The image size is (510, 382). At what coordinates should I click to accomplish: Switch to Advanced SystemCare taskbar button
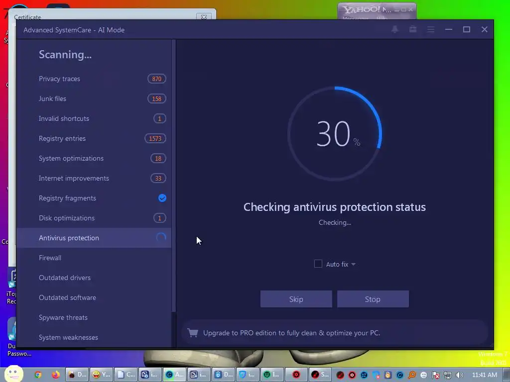coord(174,375)
